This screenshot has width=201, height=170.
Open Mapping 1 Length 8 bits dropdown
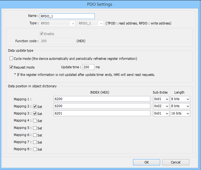coord(180,99)
